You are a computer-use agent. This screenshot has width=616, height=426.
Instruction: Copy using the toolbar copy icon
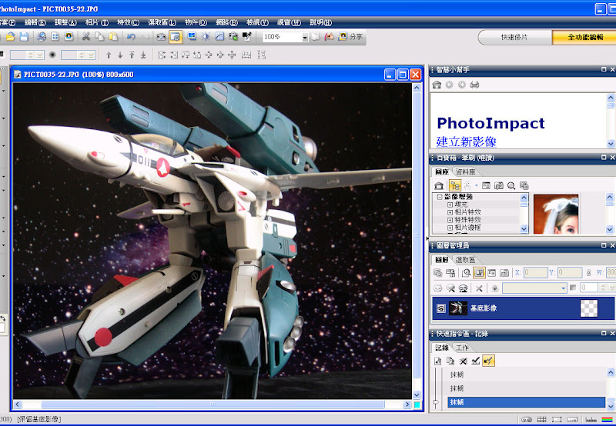click(99, 37)
